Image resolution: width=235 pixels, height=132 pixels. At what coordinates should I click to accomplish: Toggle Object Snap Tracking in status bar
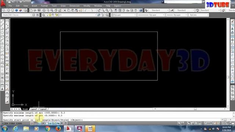pyautogui.click(x=51, y=123)
